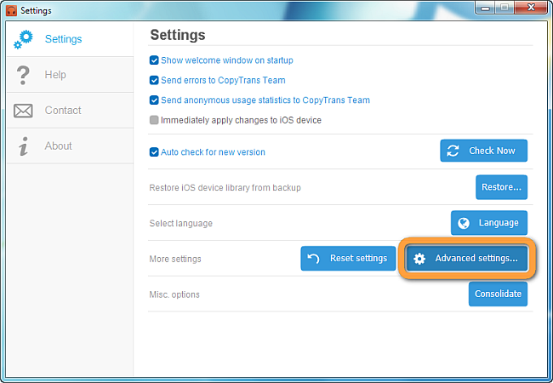Click the Restore... button
Image resolution: width=553 pixels, height=383 pixels.
coord(501,187)
